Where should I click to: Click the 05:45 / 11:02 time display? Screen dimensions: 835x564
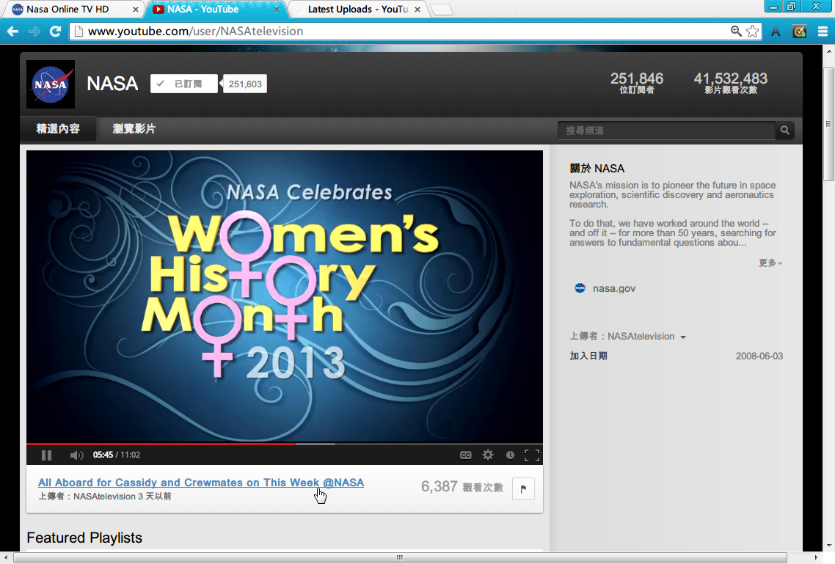coord(117,455)
